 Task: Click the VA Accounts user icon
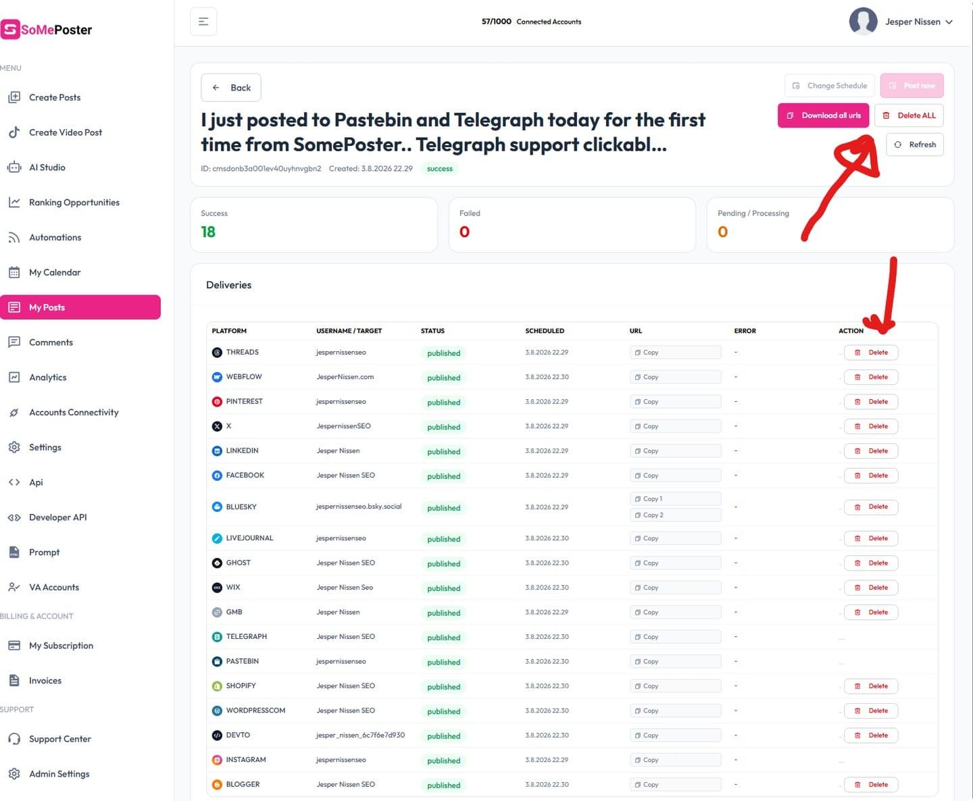14,588
